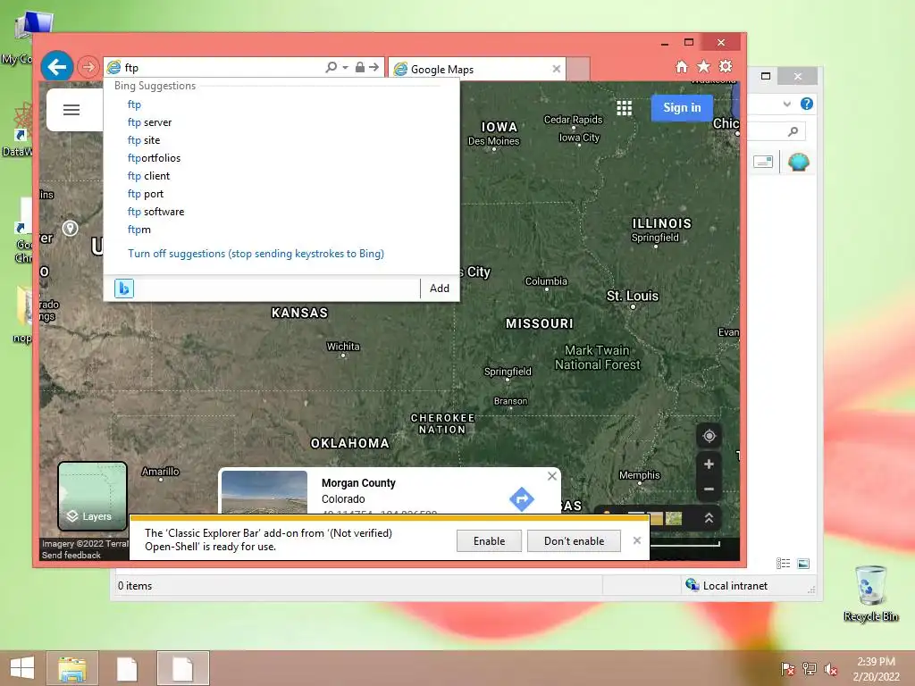The height and width of the screenshot is (686, 915).
Task: Dismiss the add-on notification bar
Action: coord(636,540)
